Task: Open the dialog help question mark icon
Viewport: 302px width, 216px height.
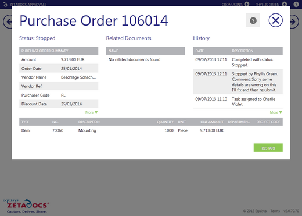Action: click(x=253, y=20)
